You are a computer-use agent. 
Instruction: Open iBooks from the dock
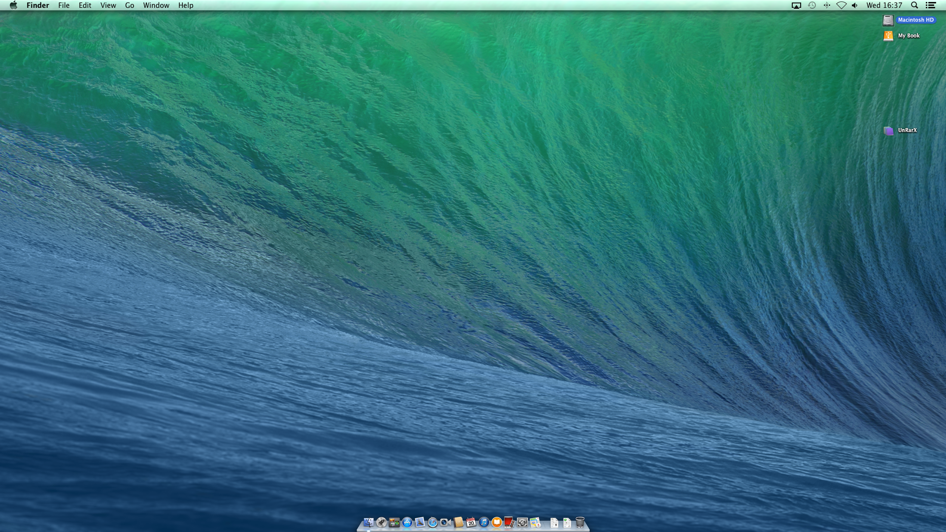click(497, 523)
